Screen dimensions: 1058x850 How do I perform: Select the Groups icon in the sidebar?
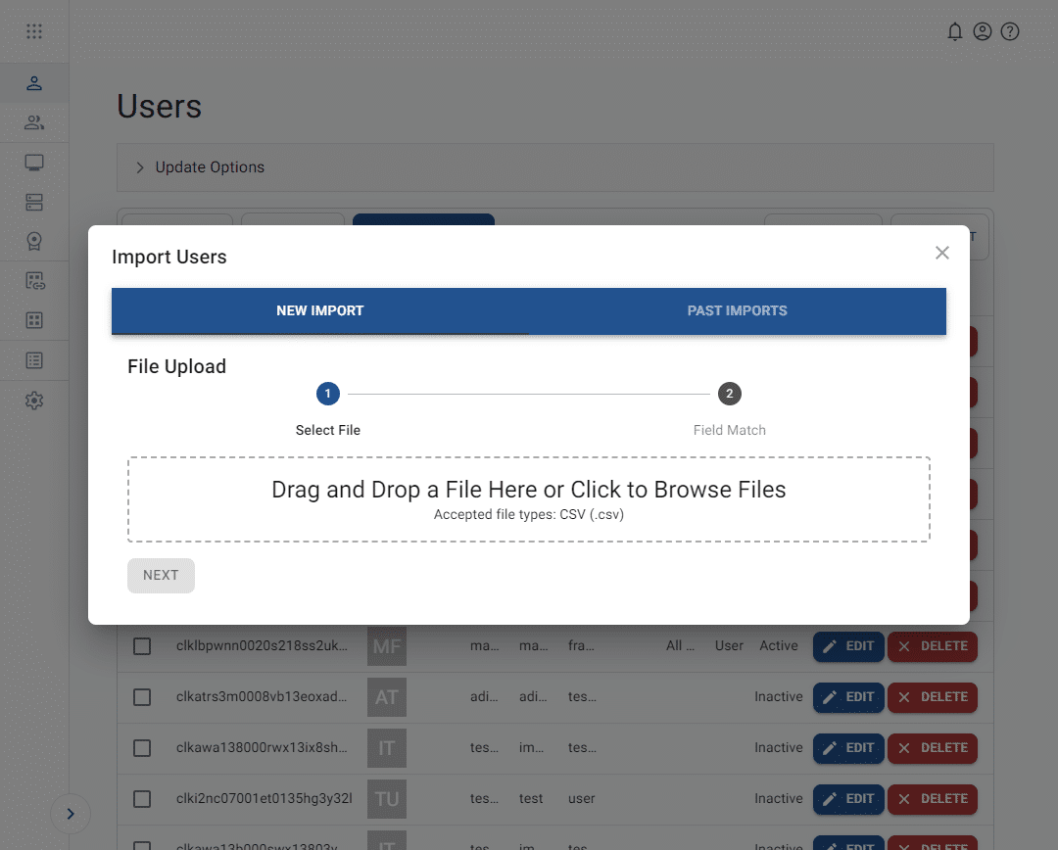click(34, 122)
